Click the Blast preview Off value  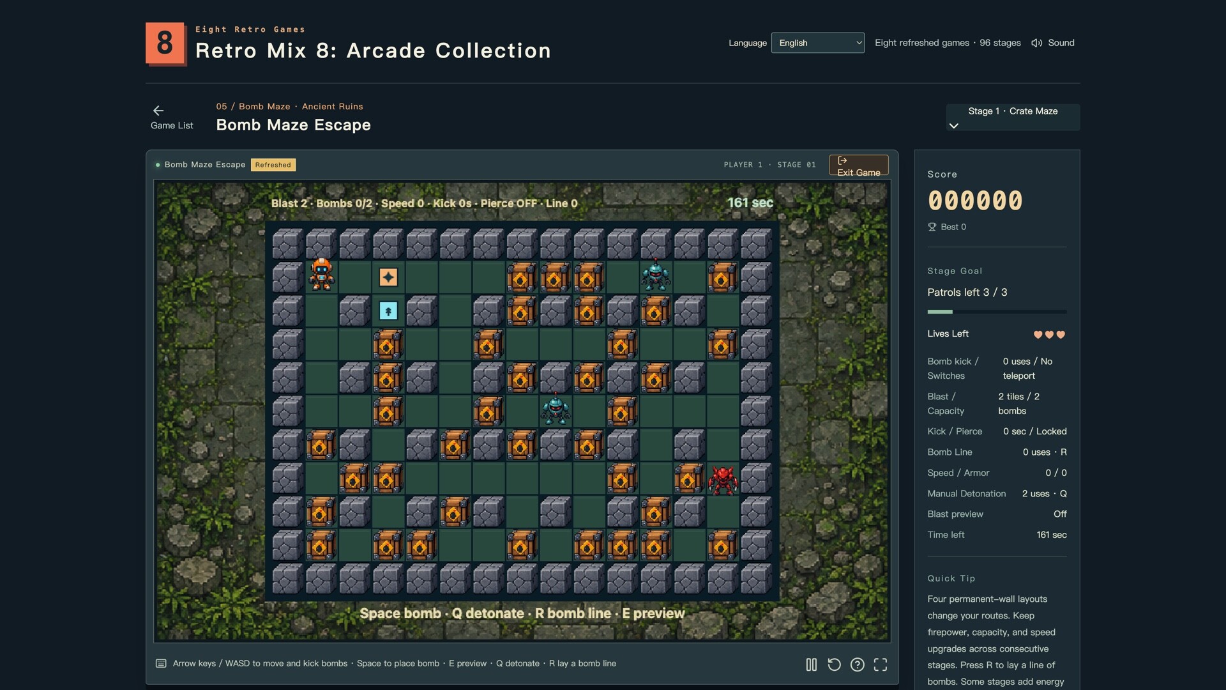pos(1060,514)
